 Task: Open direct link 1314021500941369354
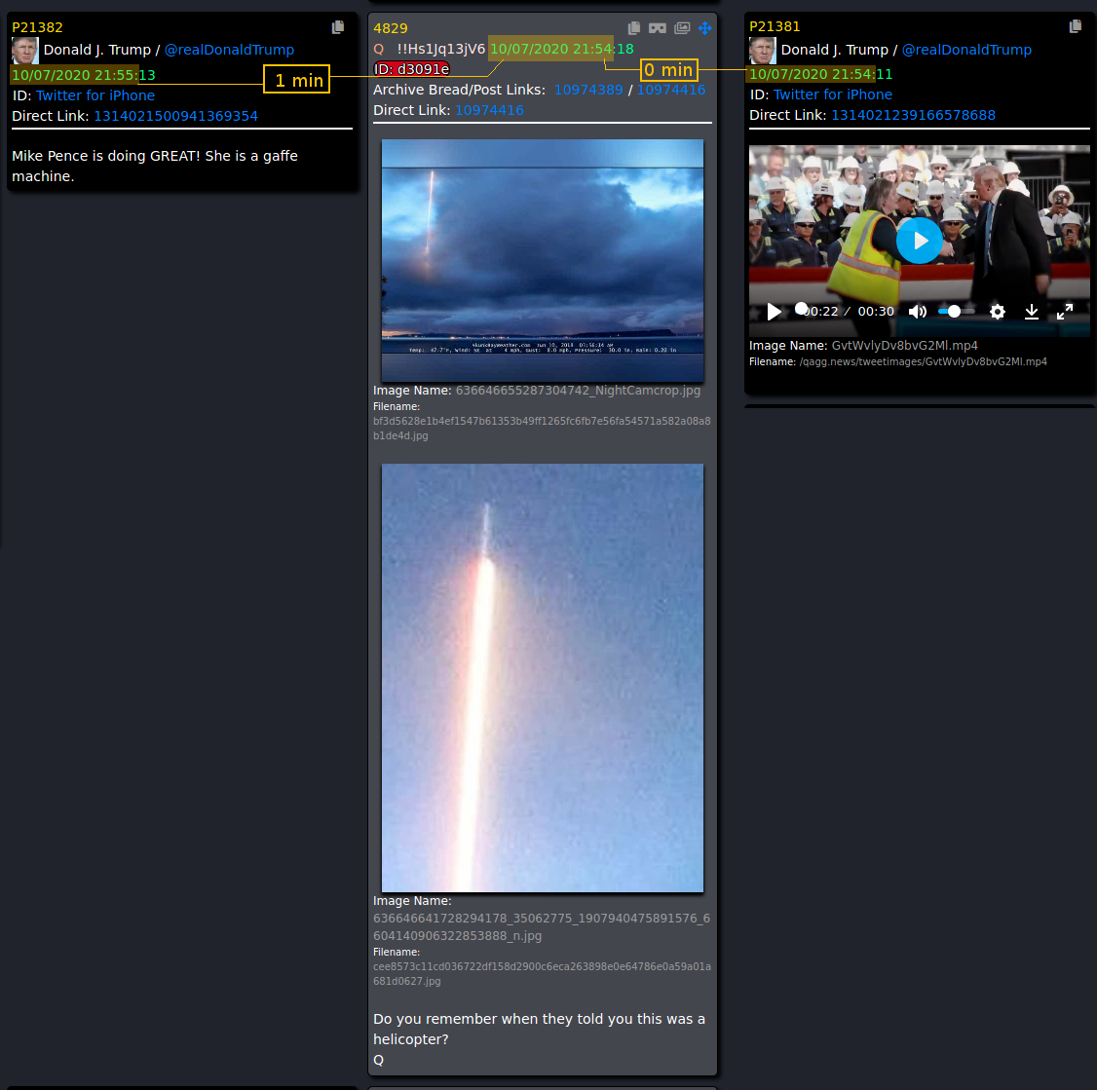pyautogui.click(x=175, y=116)
